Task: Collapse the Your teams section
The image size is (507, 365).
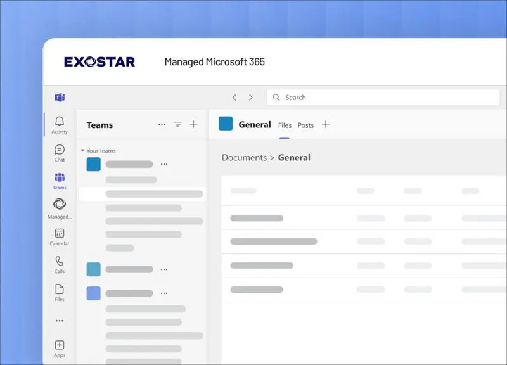Action: (x=83, y=151)
